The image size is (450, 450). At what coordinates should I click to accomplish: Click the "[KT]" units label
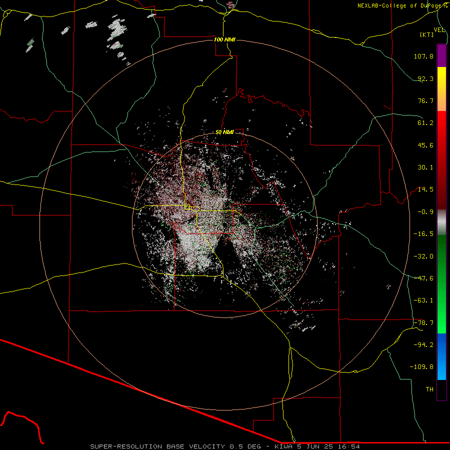(427, 34)
